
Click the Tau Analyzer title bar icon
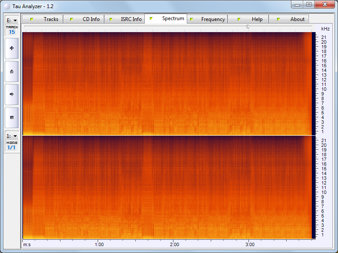tap(6, 6)
